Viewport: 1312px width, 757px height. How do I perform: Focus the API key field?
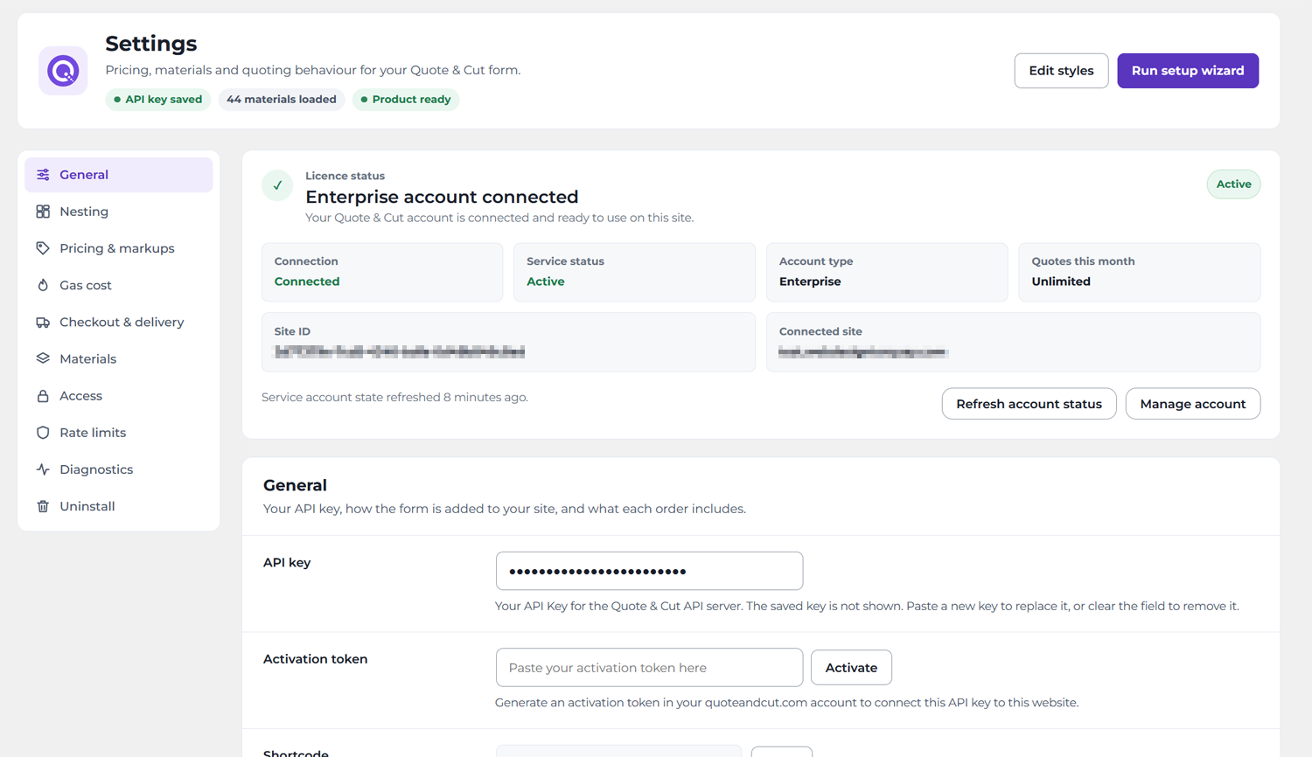pos(649,571)
